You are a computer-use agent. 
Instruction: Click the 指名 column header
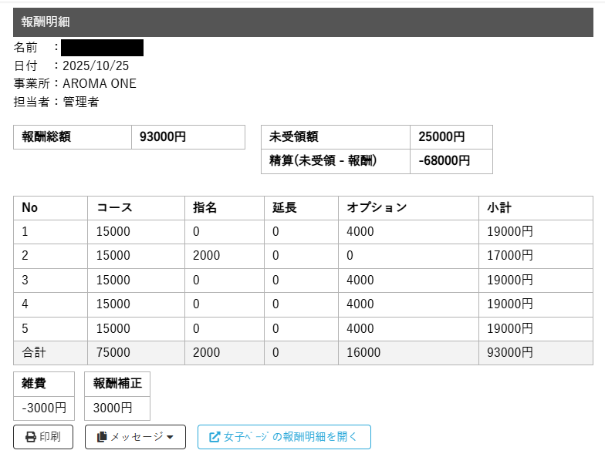pyautogui.click(x=204, y=208)
